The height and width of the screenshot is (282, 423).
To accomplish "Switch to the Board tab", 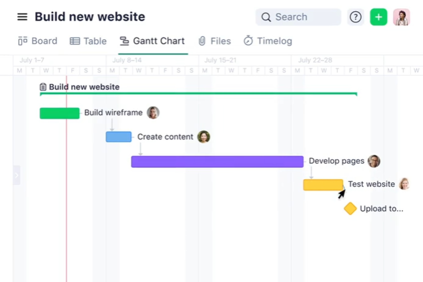I will point(38,41).
